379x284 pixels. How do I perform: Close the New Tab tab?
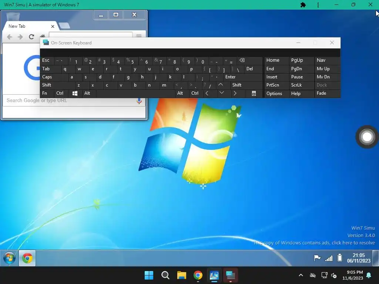click(53, 26)
